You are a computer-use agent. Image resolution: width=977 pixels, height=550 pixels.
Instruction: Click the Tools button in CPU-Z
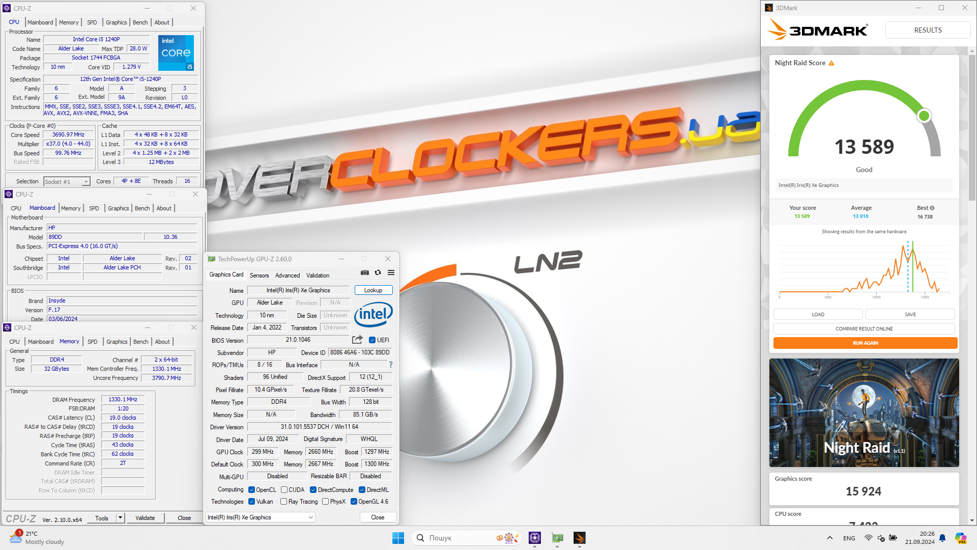point(102,518)
